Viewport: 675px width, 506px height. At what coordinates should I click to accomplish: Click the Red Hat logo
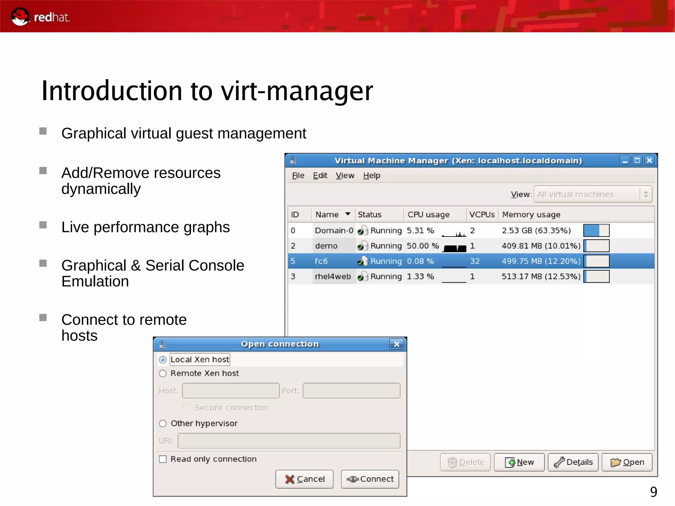[40, 16]
